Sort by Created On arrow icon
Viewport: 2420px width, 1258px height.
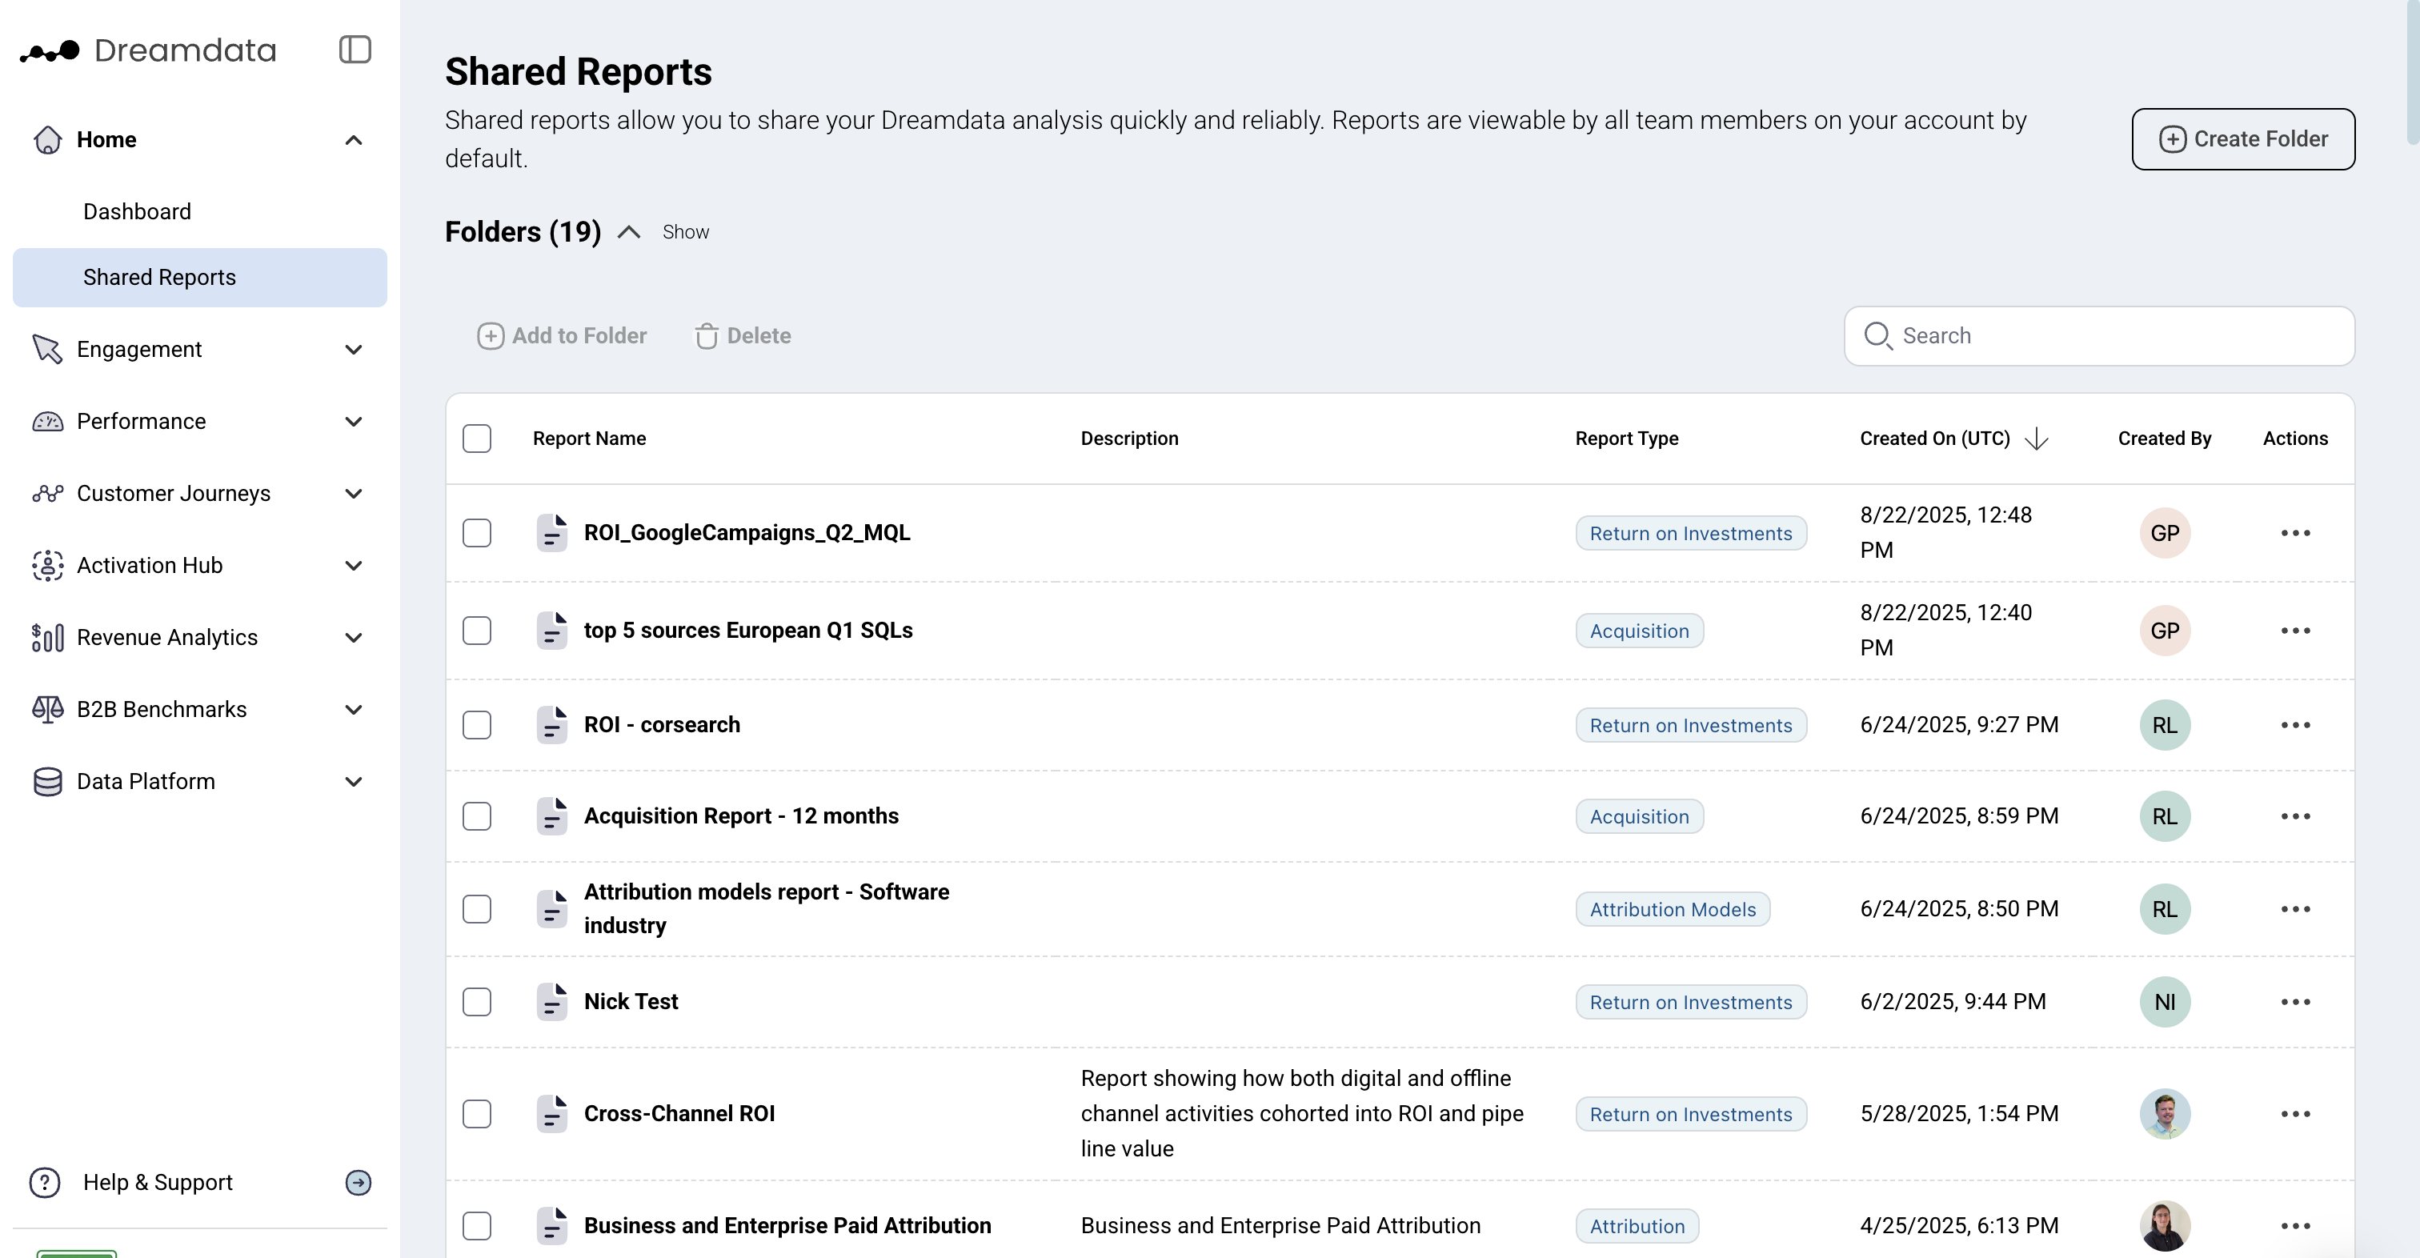pos(2036,439)
